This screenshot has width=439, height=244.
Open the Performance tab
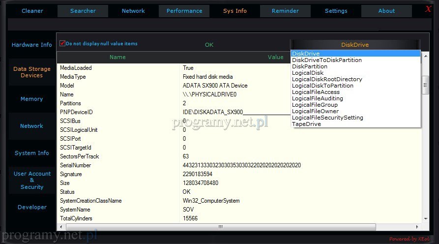click(x=184, y=11)
